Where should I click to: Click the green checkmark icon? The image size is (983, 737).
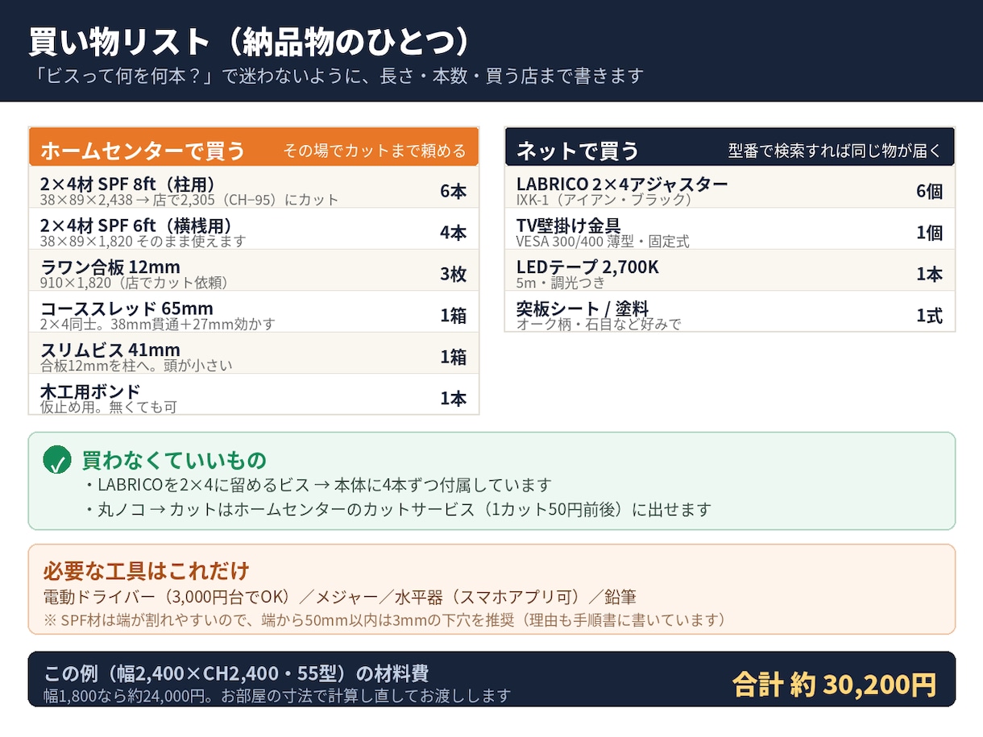(57, 461)
